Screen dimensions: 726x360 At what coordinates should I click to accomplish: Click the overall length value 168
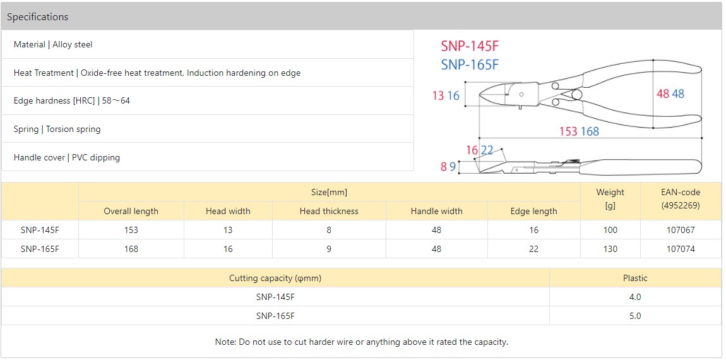point(131,249)
